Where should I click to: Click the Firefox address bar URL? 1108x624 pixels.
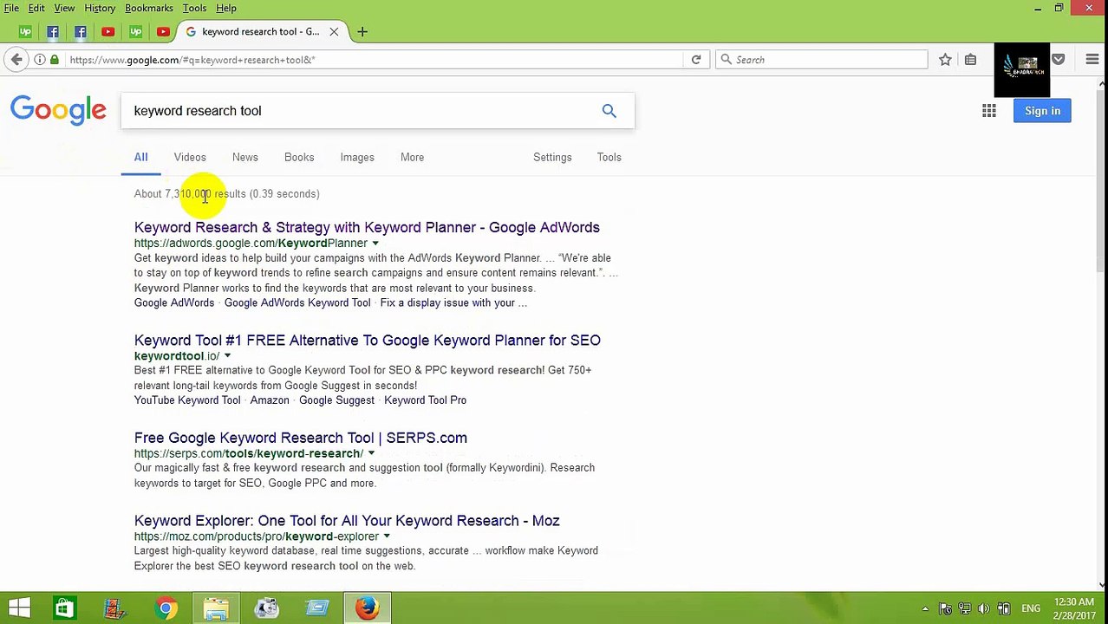click(373, 60)
